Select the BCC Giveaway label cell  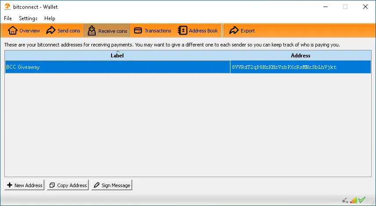pyautogui.click(x=118, y=67)
